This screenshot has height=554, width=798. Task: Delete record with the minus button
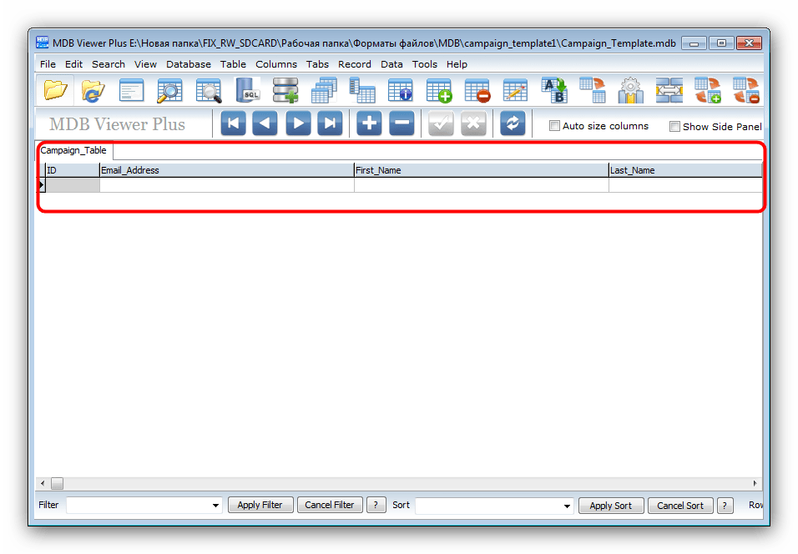[x=402, y=124]
